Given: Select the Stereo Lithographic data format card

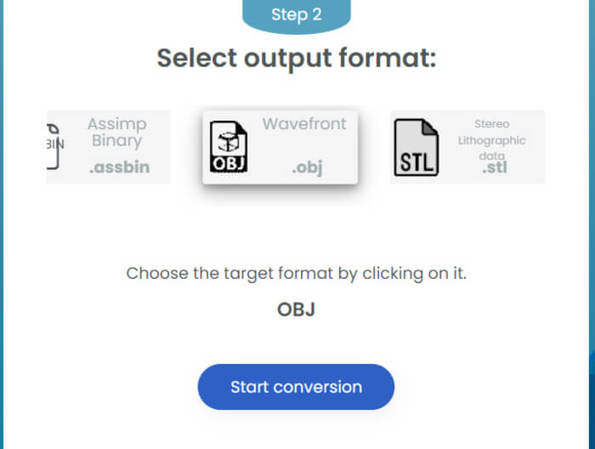Looking at the screenshot, I should [x=467, y=147].
